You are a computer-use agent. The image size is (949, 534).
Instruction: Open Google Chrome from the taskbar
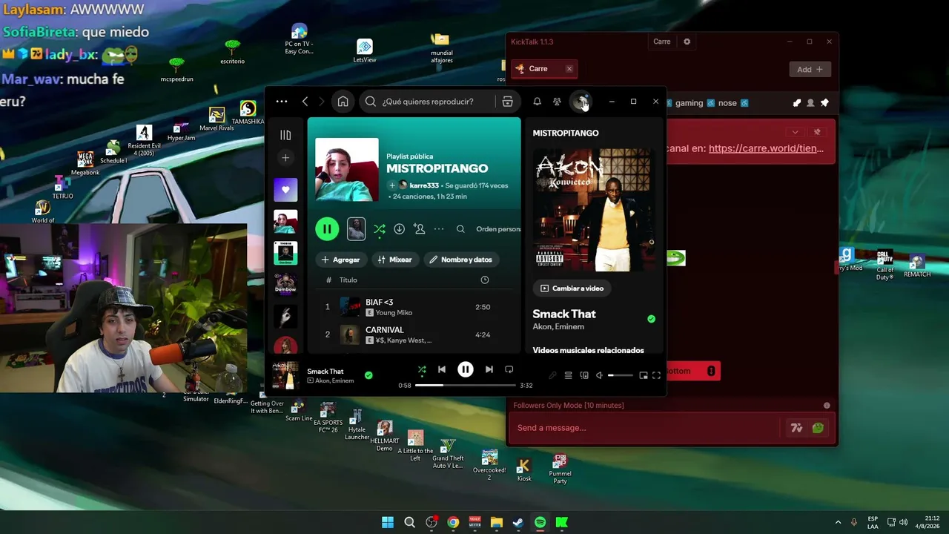tap(453, 522)
